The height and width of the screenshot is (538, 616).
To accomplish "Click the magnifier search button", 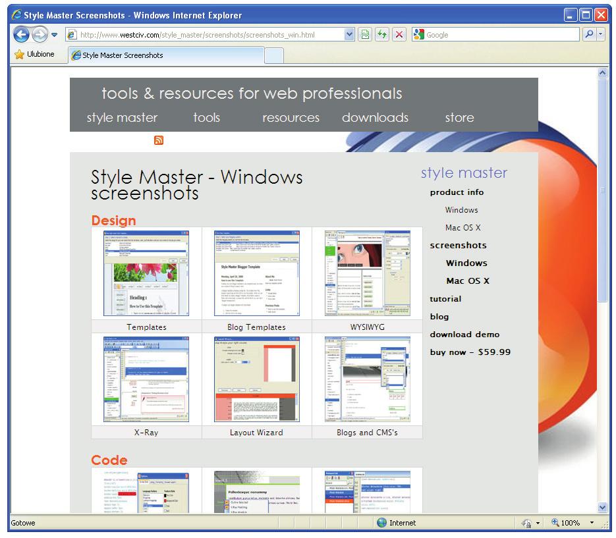I will [589, 34].
